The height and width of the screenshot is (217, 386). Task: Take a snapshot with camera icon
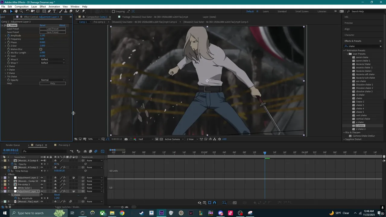tap(126, 139)
